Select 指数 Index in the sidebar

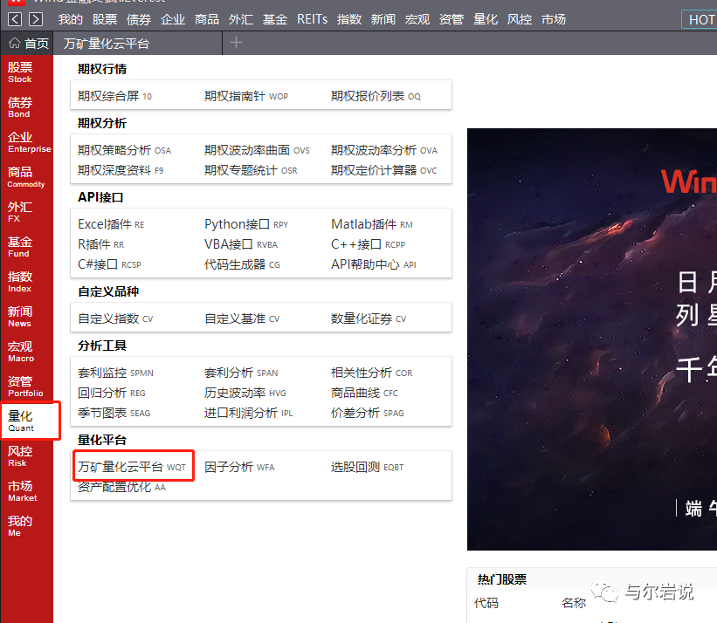(20, 282)
